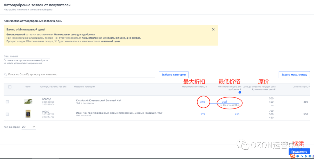Tick the select-all checkbox in table header

pos(10,87)
